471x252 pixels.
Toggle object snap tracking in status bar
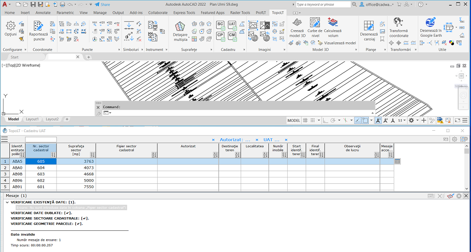pos(358,120)
